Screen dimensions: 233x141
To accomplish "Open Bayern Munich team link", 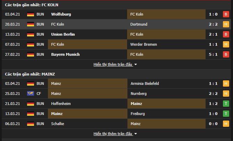I will 65,54.
